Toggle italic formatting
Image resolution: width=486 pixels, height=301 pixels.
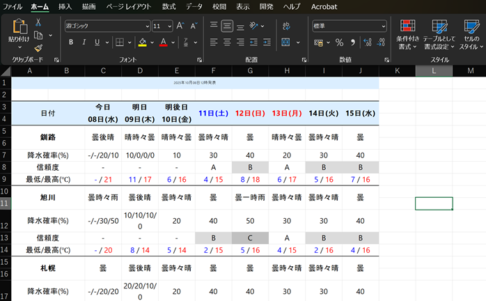(84, 43)
